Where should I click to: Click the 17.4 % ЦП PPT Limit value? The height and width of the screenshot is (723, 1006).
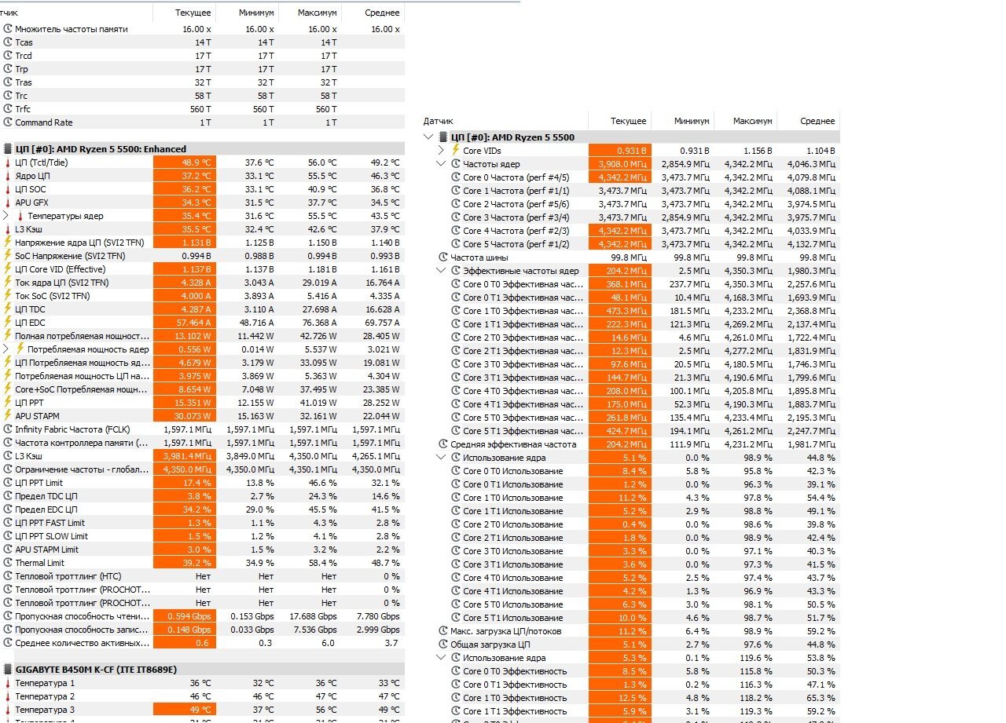(185, 483)
